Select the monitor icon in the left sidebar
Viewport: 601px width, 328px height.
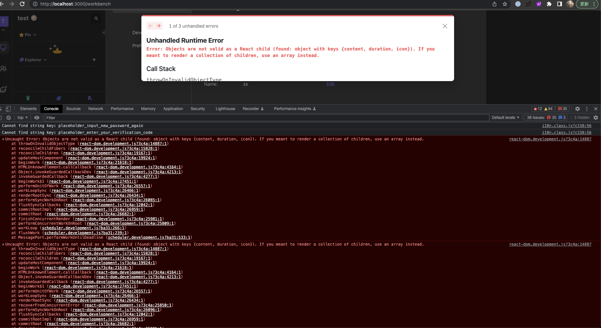point(4,48)
